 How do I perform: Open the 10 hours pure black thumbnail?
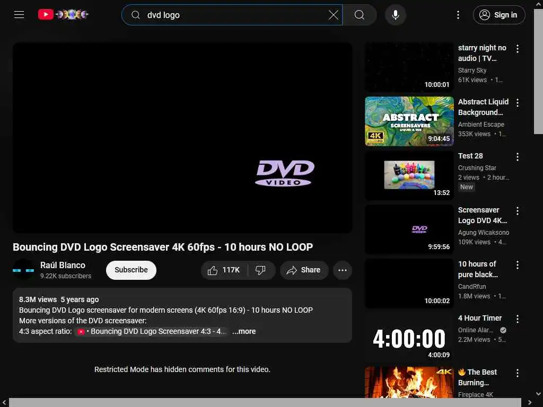point(409,283)
